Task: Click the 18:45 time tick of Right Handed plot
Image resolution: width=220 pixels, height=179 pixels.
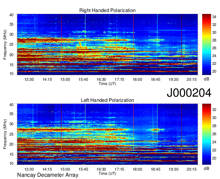Action: coord(156,79)
